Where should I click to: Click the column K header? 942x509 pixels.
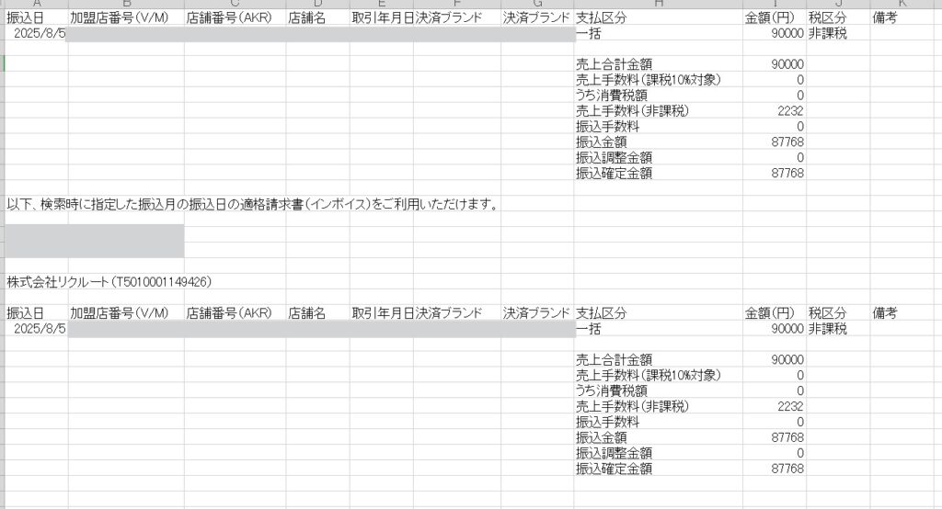904,5
